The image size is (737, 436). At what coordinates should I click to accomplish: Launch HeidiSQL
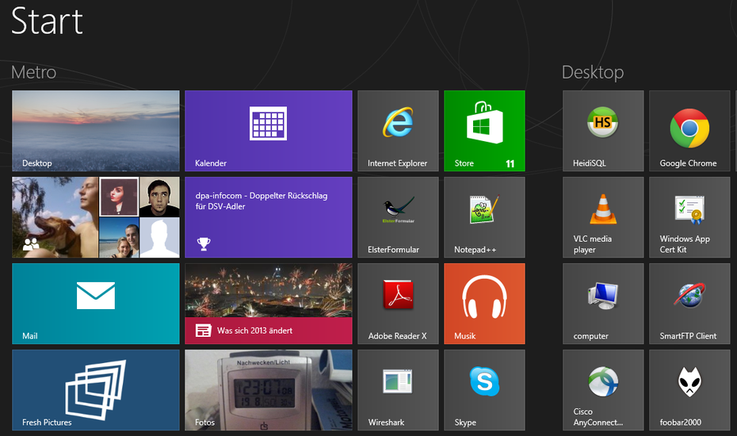[604, 131]
